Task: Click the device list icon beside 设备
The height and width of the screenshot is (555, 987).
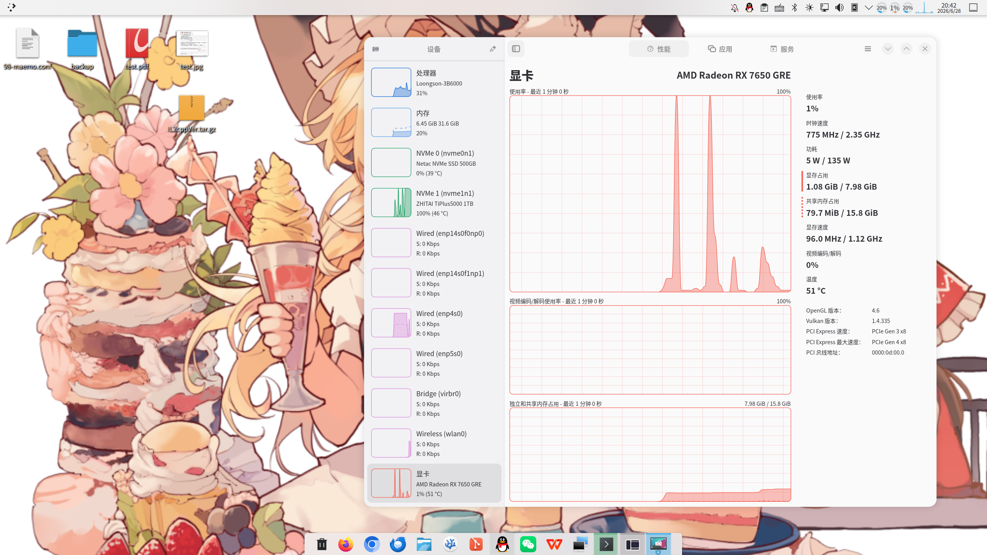Action: (376, 49)
